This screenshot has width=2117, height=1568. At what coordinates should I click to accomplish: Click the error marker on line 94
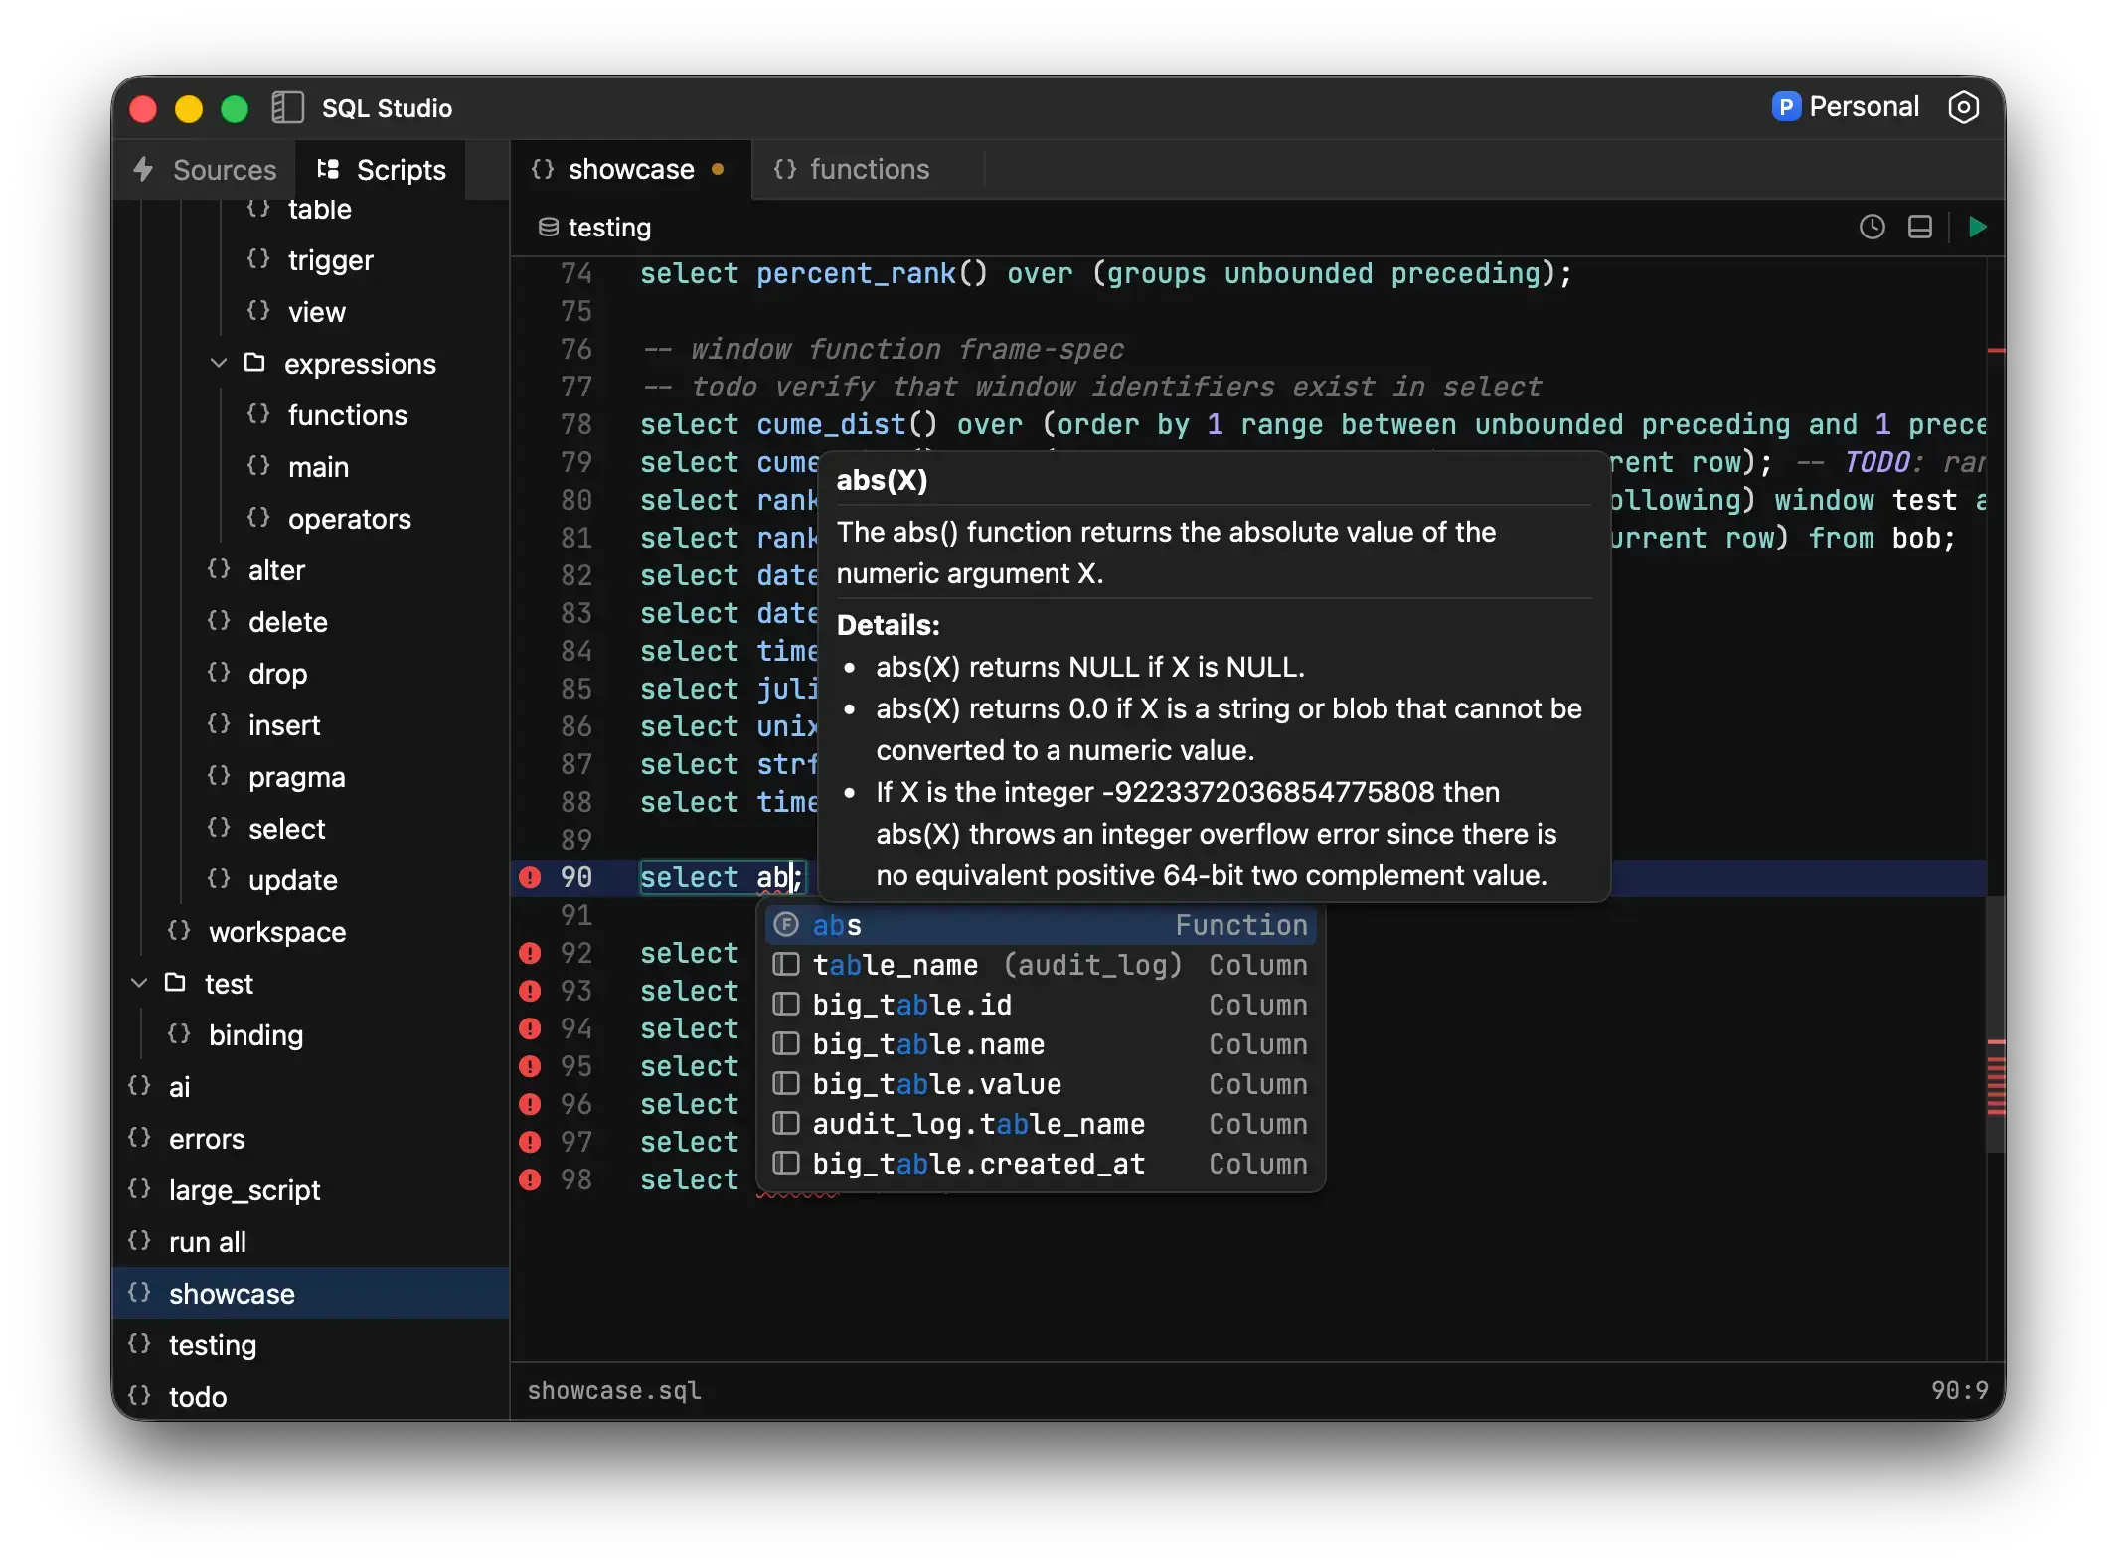tap(530, 1028)
